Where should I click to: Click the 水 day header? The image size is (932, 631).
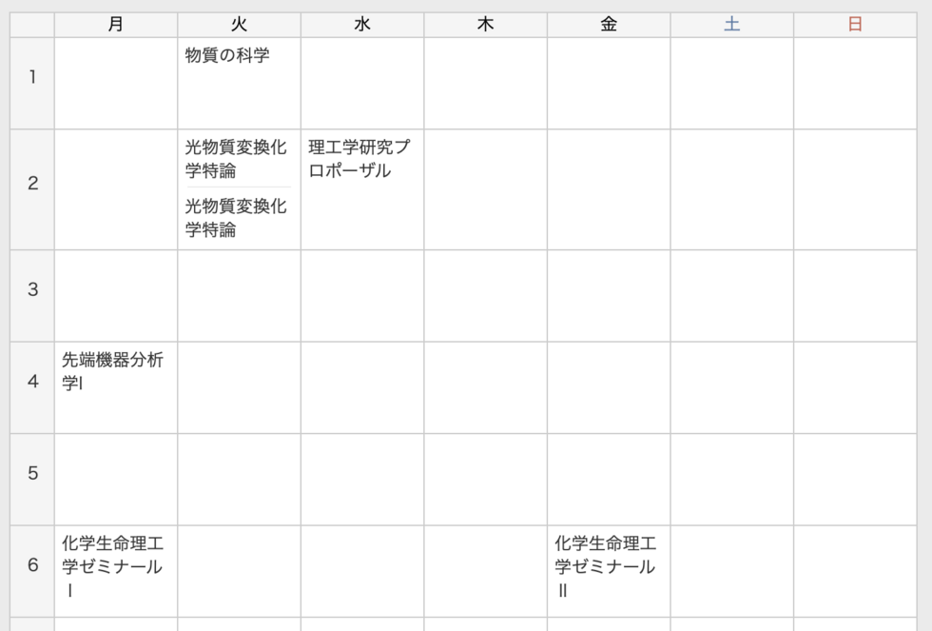[x=360, y=23]
